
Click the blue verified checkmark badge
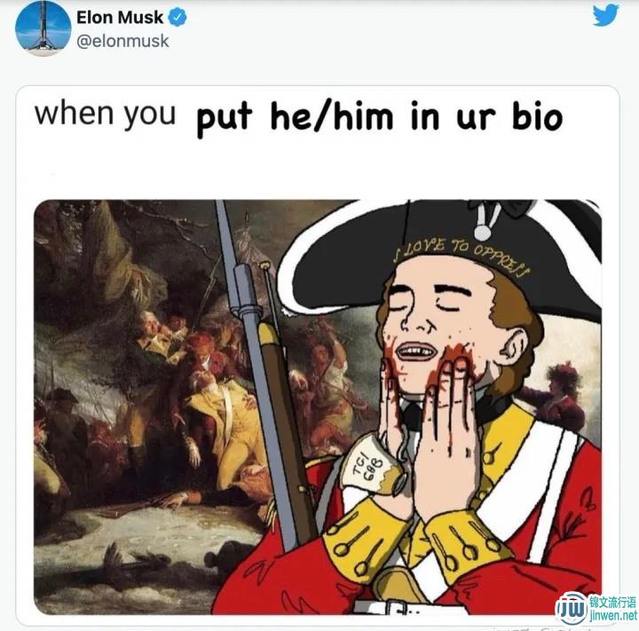tap(177, 18)
